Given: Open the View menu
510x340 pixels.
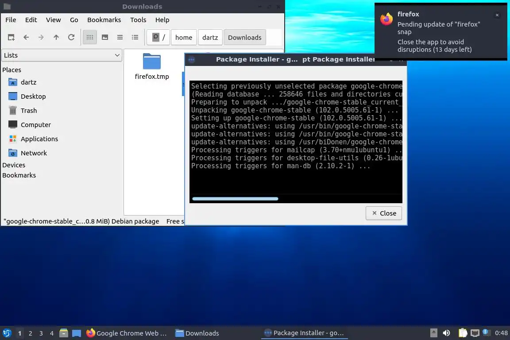Looking at the screenshot, I should (x=53, y=20).
